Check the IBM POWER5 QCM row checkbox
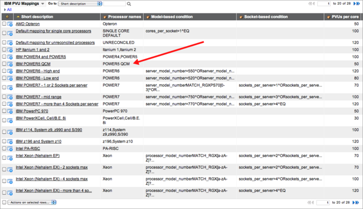The image size is (363, 209). pyautogui.click(x=4, y=64)
